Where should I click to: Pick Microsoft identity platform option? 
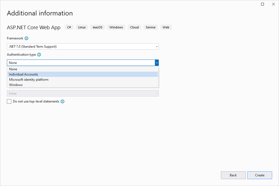click(83, 80)
